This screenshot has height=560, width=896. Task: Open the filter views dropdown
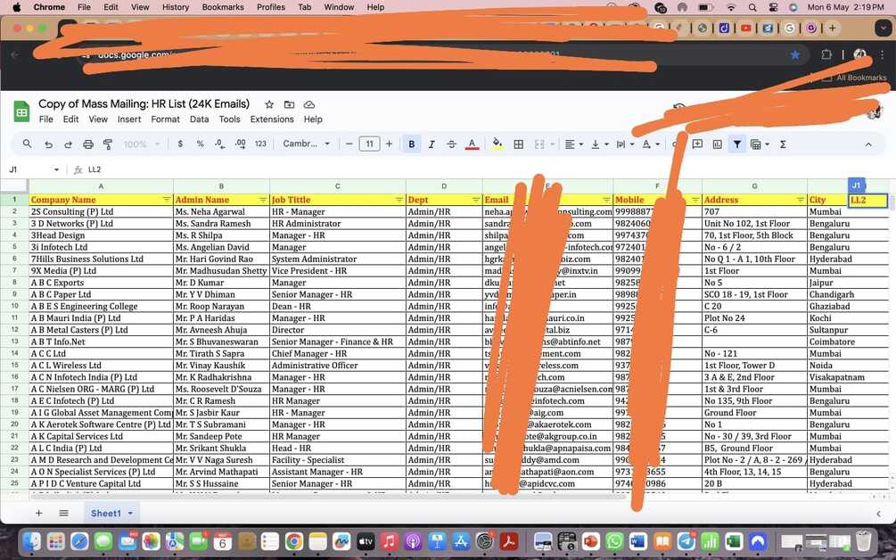coord(760,144)
